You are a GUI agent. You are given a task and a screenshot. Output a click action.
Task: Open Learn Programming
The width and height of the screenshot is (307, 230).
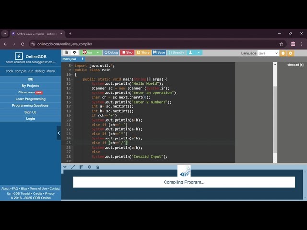pos(30,99)
